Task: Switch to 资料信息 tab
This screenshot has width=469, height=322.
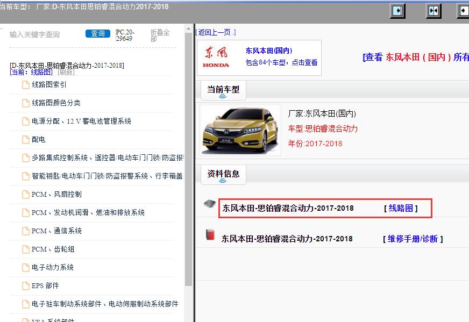Action: [x=223, y=174]
